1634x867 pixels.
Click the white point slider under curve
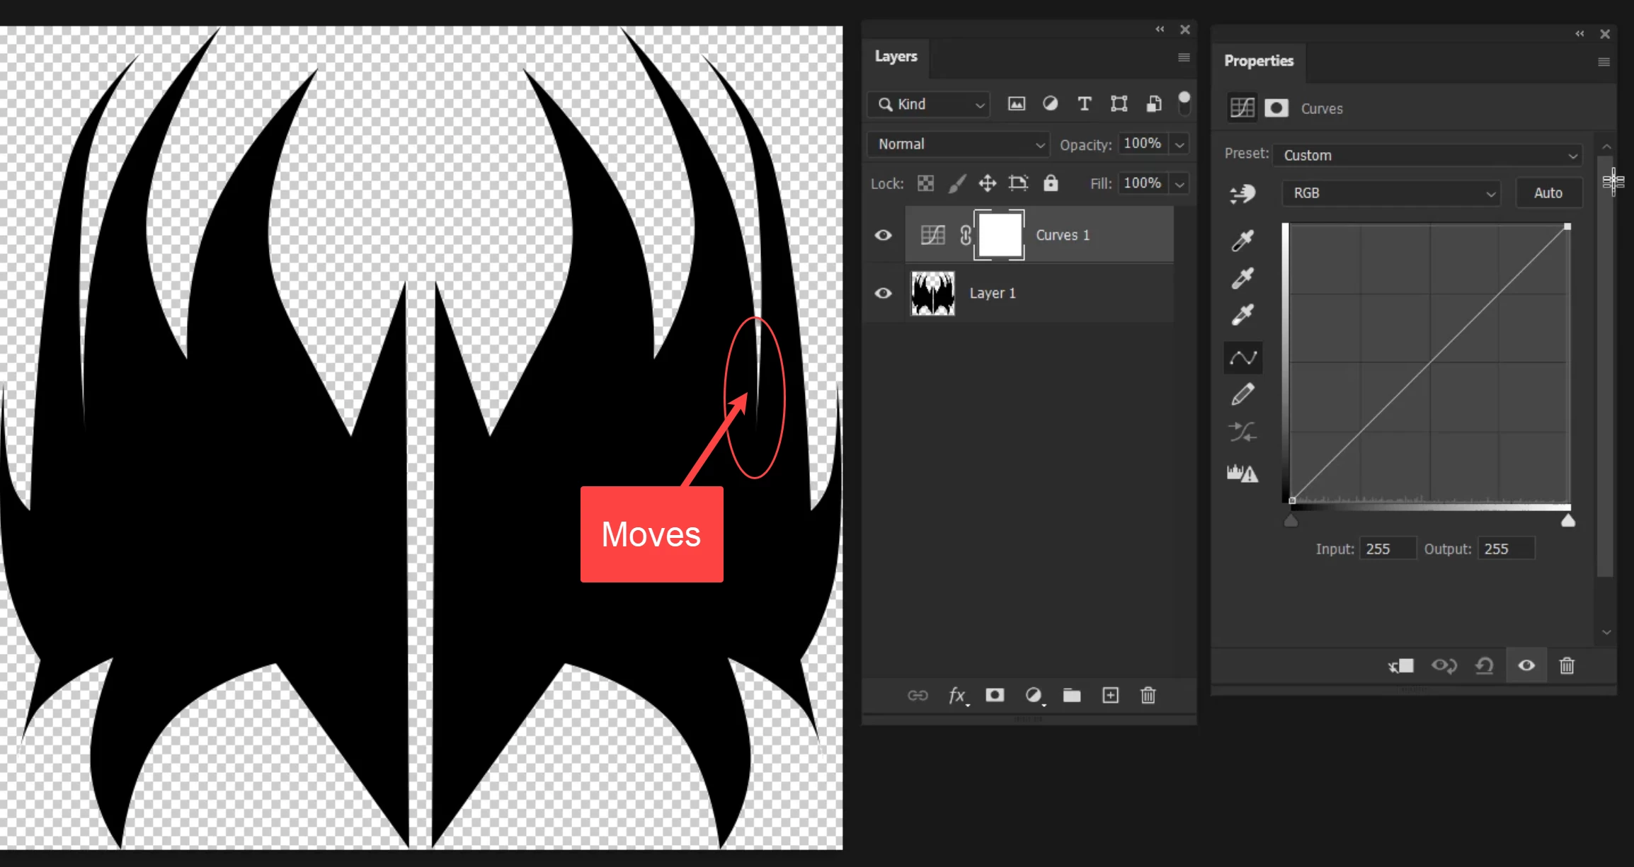(x=1568, y=521)
